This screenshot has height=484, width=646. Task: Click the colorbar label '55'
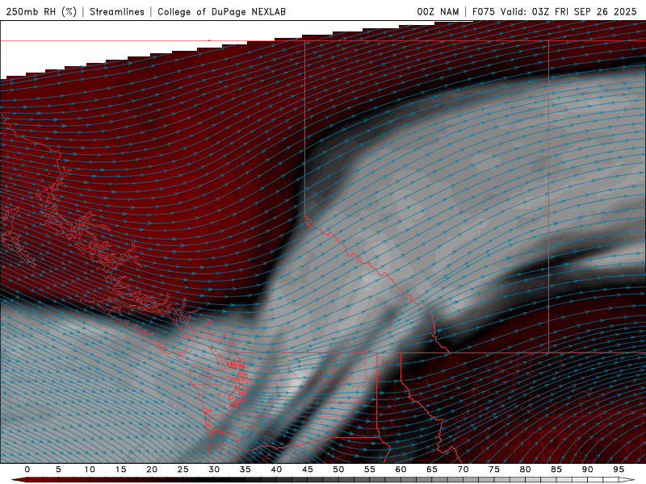pos(370,469)
